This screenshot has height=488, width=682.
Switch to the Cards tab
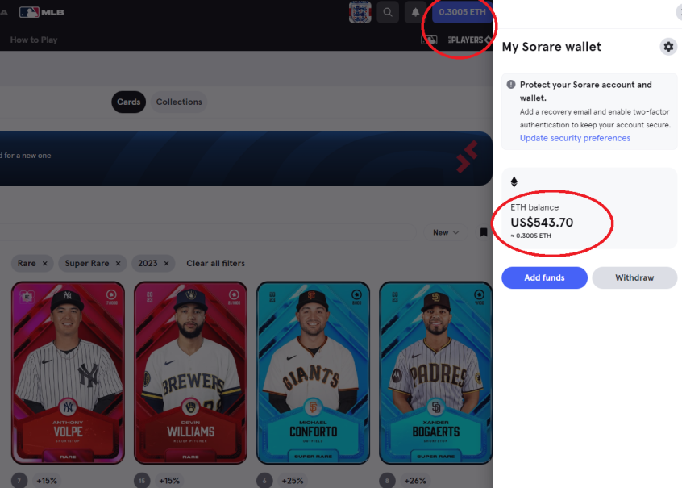[x=129, y=102]
